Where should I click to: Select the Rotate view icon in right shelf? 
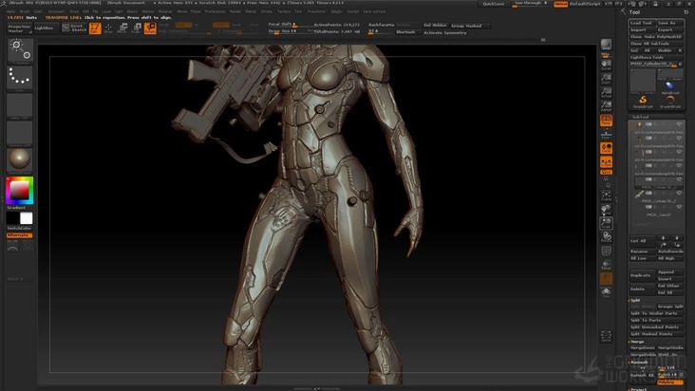tap(606, 237)
